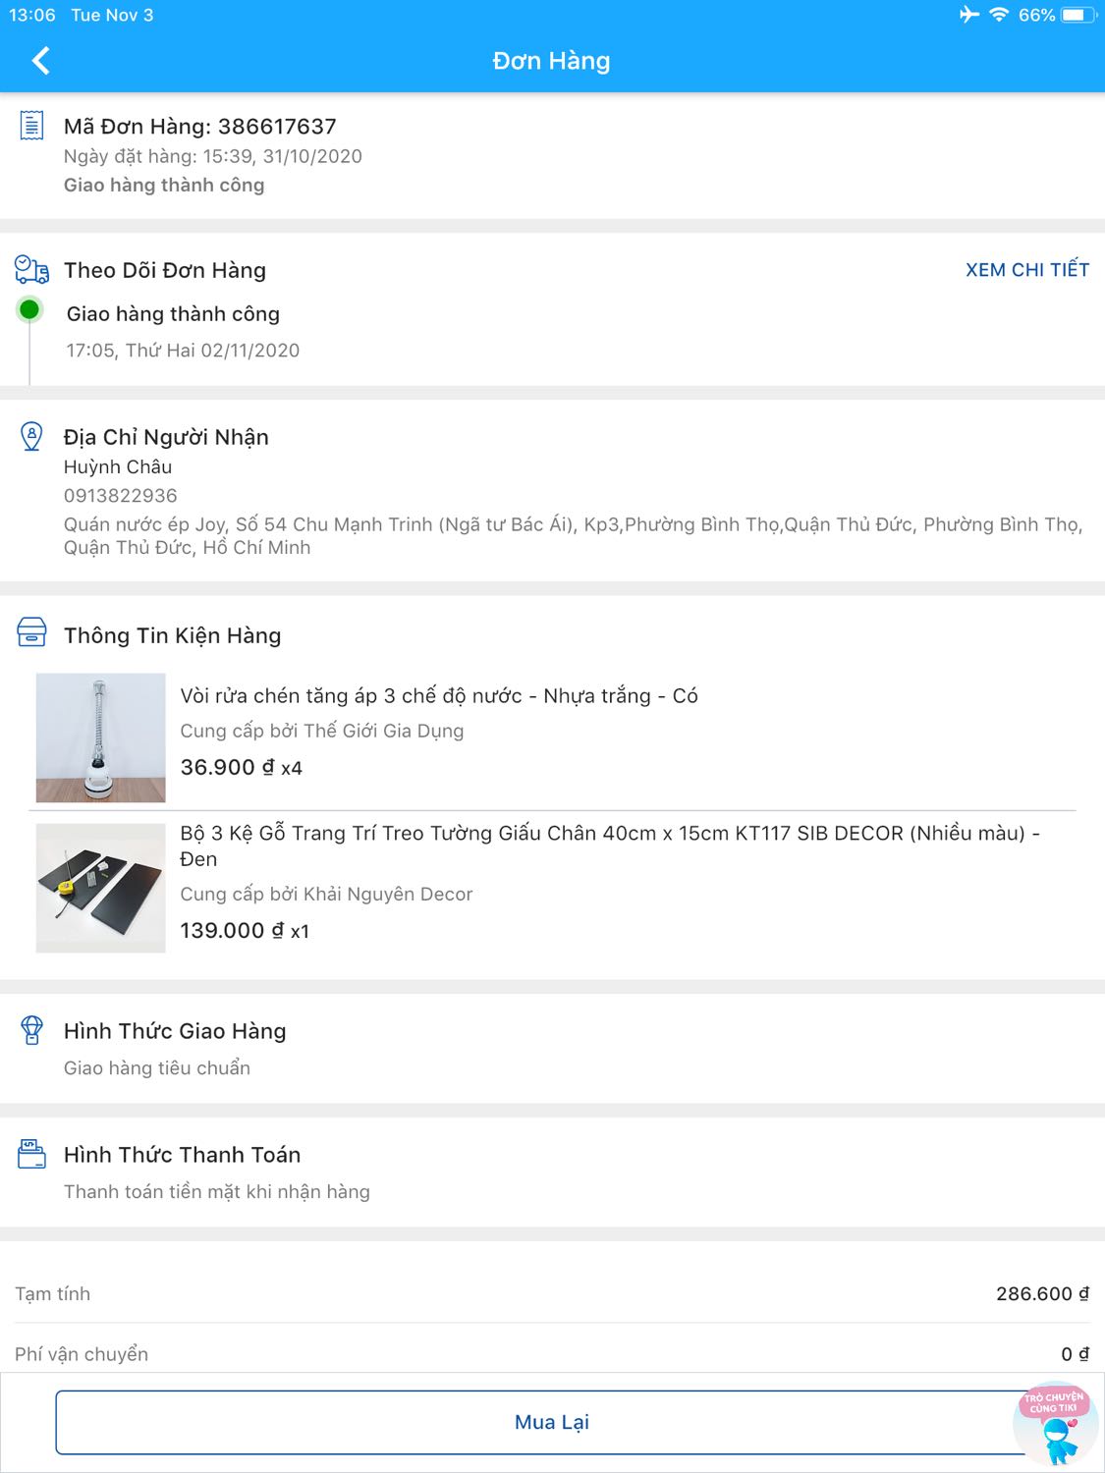The width and height of the screenshot is (1105, 1473).
Task: Click the order receipt icon
Action: tap(31, 126)
